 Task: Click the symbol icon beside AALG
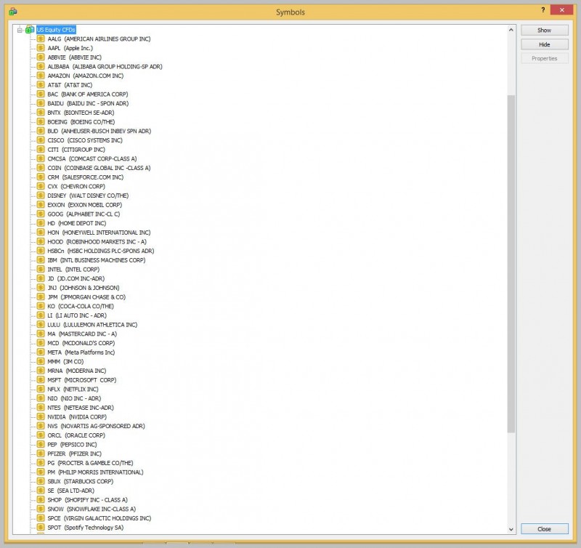(x=41, y=39)
